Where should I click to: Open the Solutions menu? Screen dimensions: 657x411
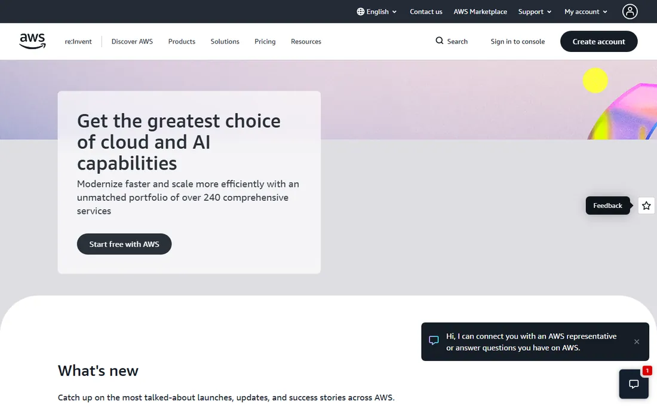click(225, 41)
